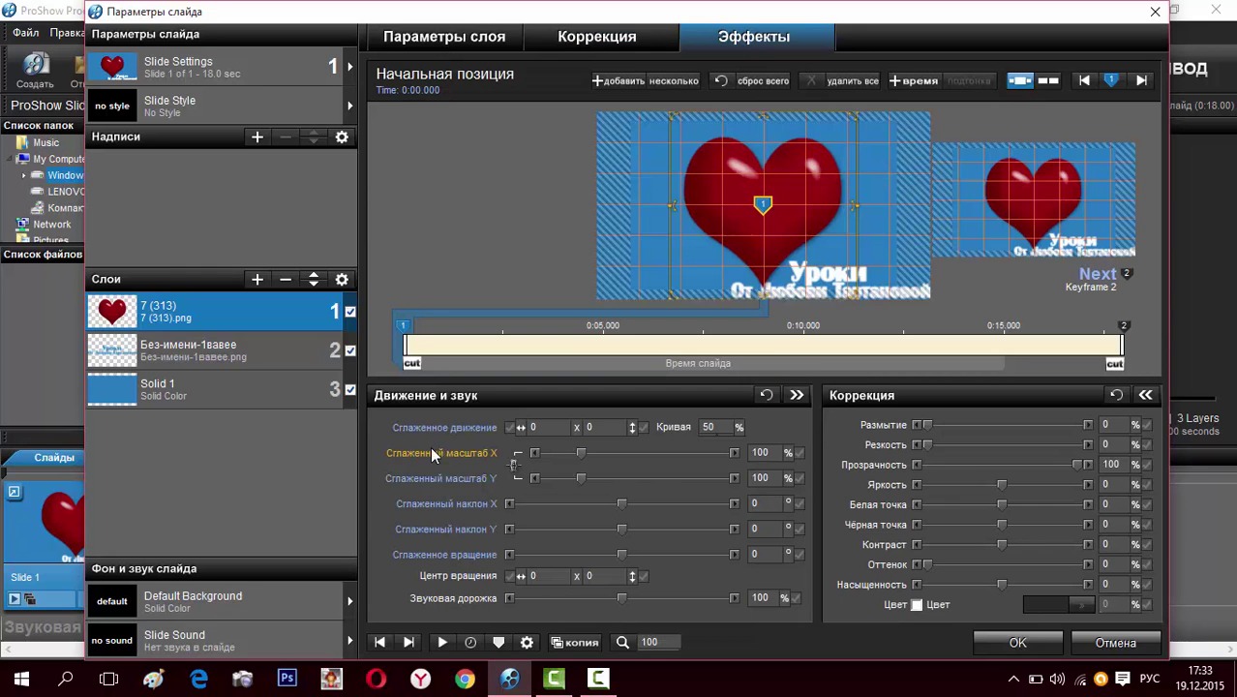Open the Параметры слоя tab

point(444,37)
